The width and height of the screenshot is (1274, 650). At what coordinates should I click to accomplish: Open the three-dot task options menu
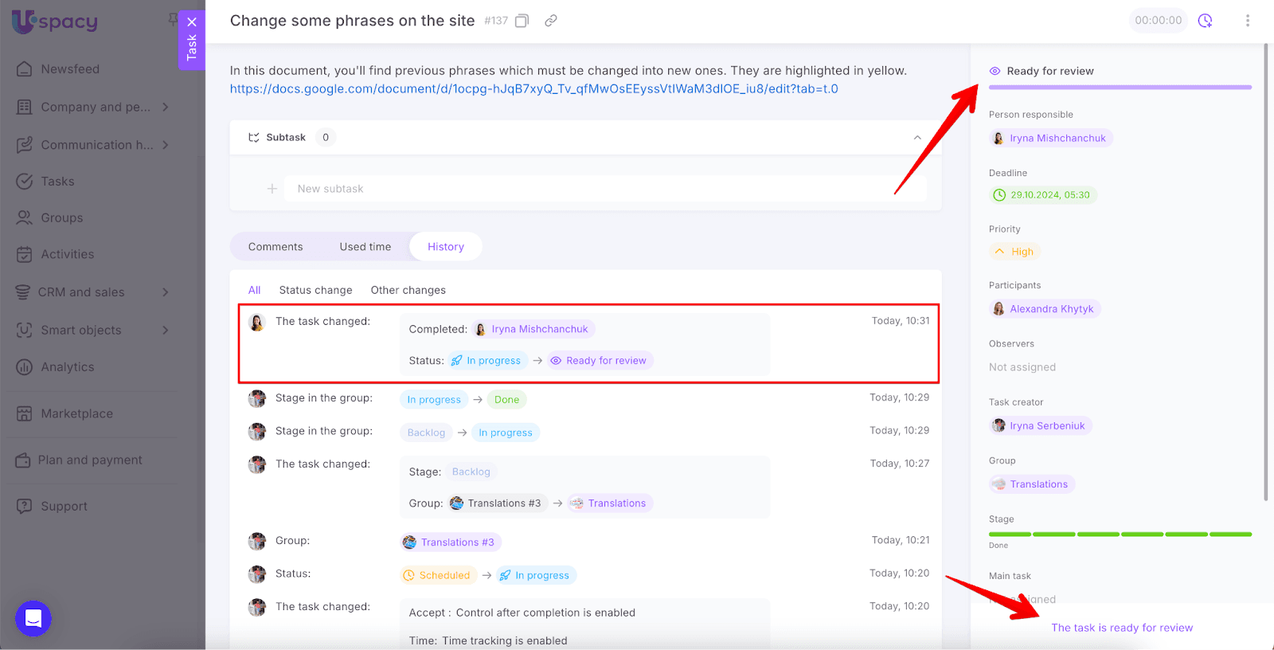coord(1247,21)
